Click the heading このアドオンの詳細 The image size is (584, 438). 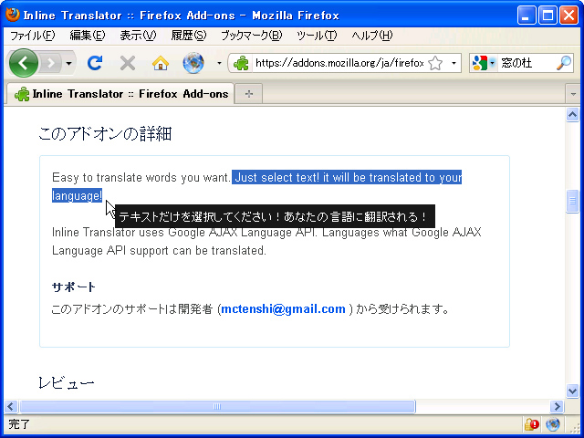pos(105,134)
